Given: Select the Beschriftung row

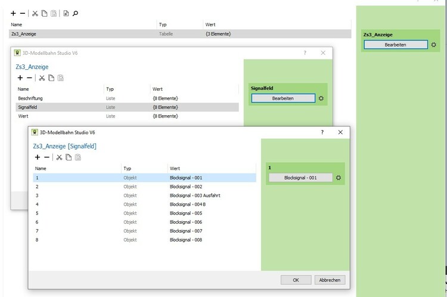Looking at the screenshot, I should point(127,98).
